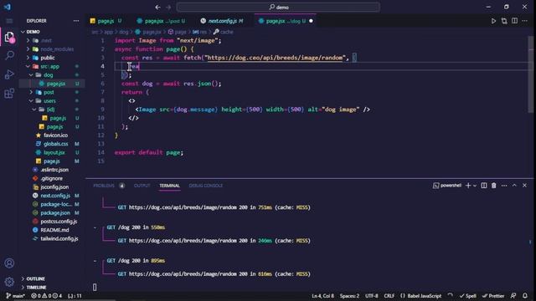Open layout.jsx file
The image size is (536, 301).
tap(54, 152)
